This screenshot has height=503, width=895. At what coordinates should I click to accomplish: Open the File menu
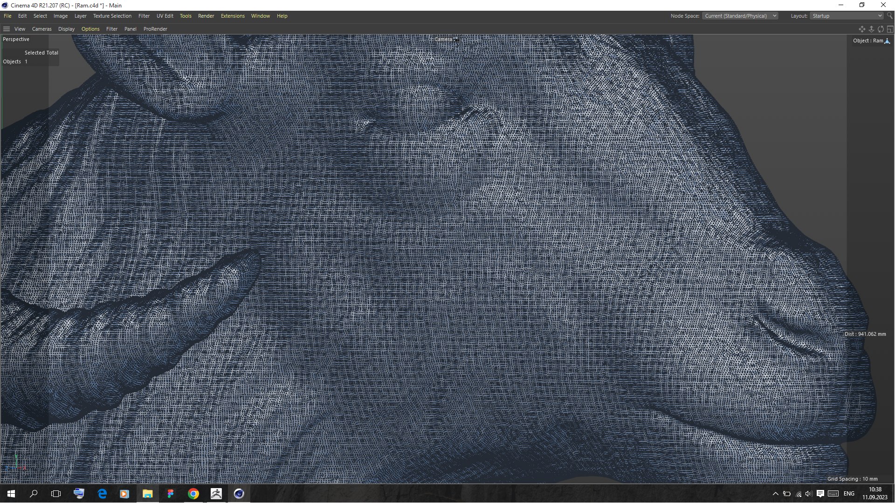[x=7, y=16]
